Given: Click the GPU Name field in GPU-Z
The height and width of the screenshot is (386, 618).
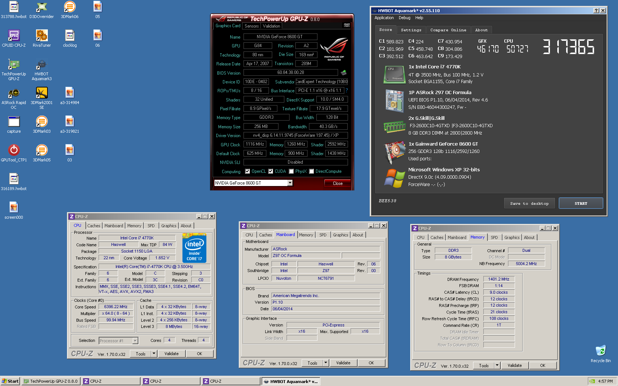Looking at the screenshot, I should click(280, 37).
